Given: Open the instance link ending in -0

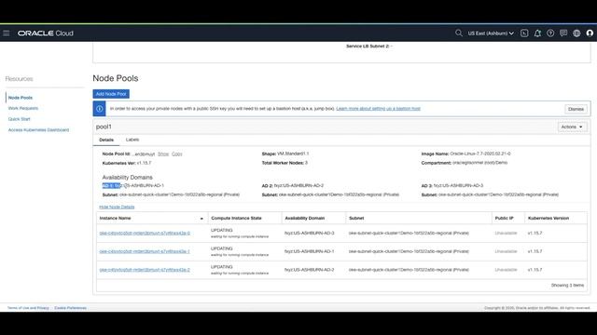Looking at the screenshot, I should click(145, 234).
